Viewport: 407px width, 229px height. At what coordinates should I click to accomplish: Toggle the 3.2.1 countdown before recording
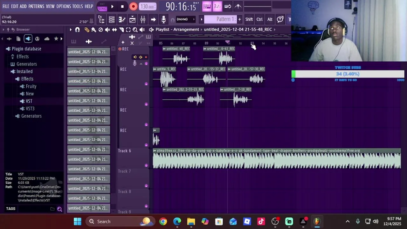tap(217, 6)
